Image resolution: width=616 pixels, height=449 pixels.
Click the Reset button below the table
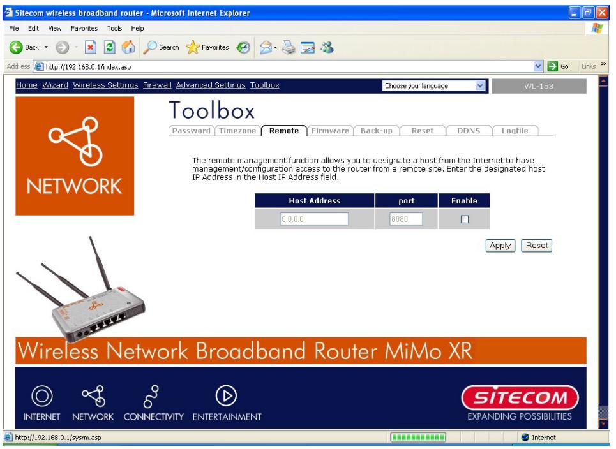pyautogui.click(x=537, y=246)
